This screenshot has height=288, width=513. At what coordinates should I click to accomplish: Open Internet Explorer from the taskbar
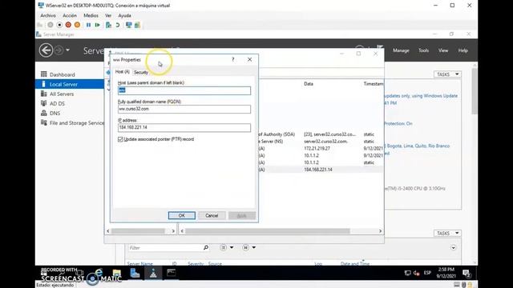[99, 273]
